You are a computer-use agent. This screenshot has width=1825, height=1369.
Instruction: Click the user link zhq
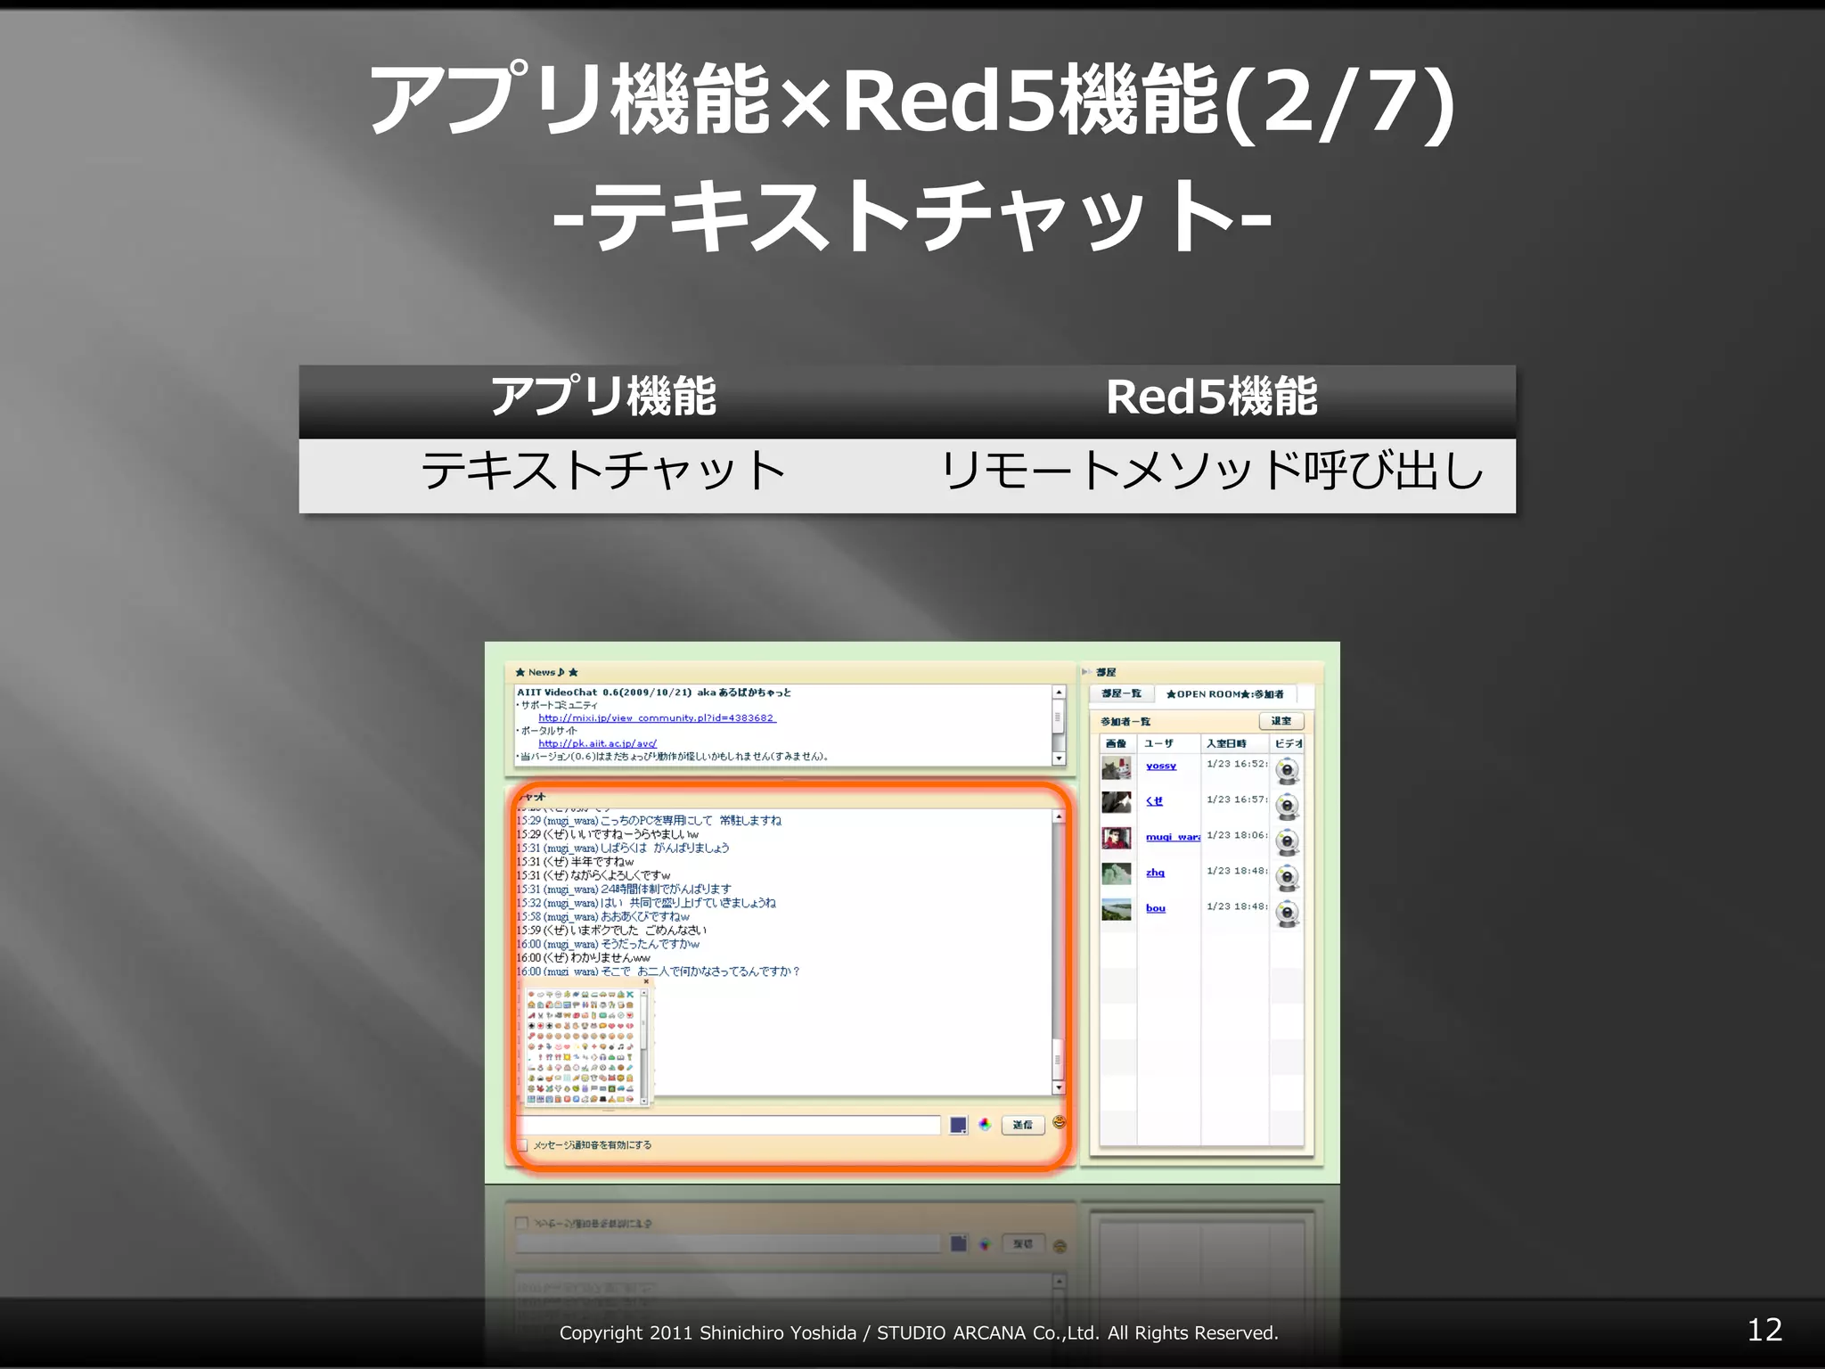(1155, 873)
